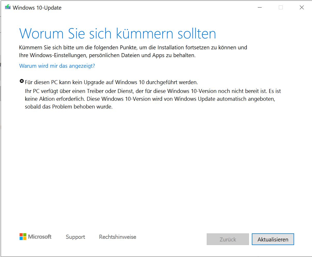Viewport: 312px width, 257px height.
Task: Open the Support link
Action: (x=75, y=237)
